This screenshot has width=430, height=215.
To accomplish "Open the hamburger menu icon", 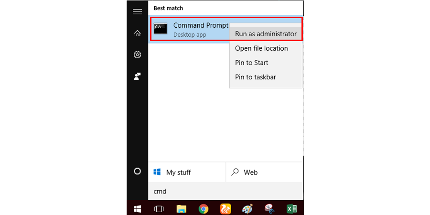I will pyautogui.click(x=137, y=12).
